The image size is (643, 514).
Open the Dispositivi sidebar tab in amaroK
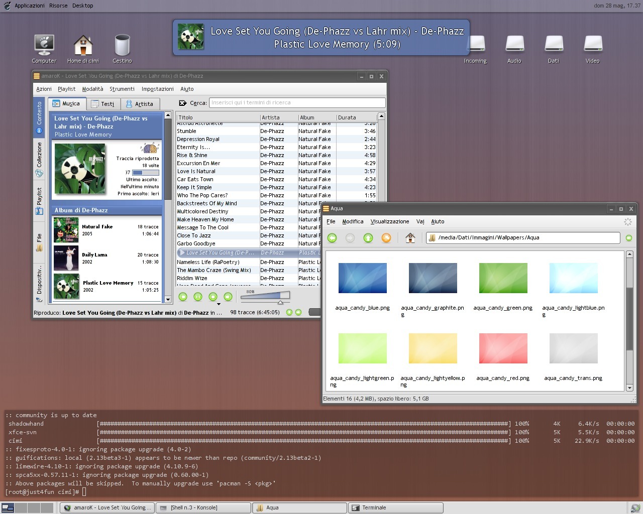click(39, 283)
